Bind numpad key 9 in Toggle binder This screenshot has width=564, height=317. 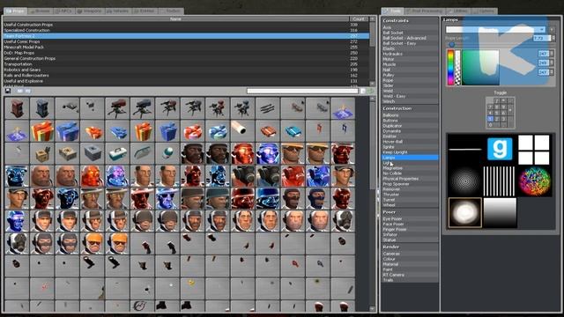503,107
